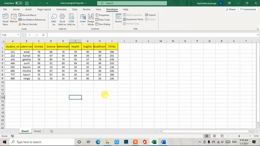Expand the formula bar

[258, 35]
